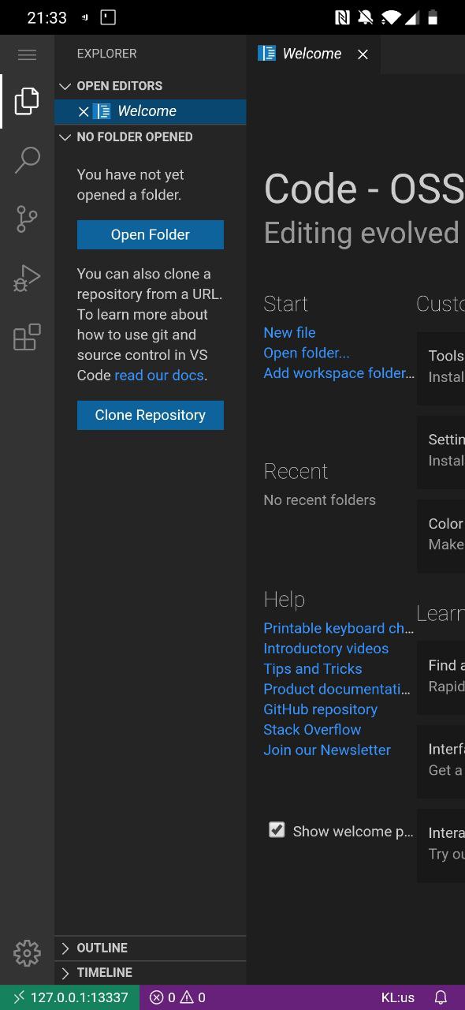Open the Run and Debug view

point(27,279)
